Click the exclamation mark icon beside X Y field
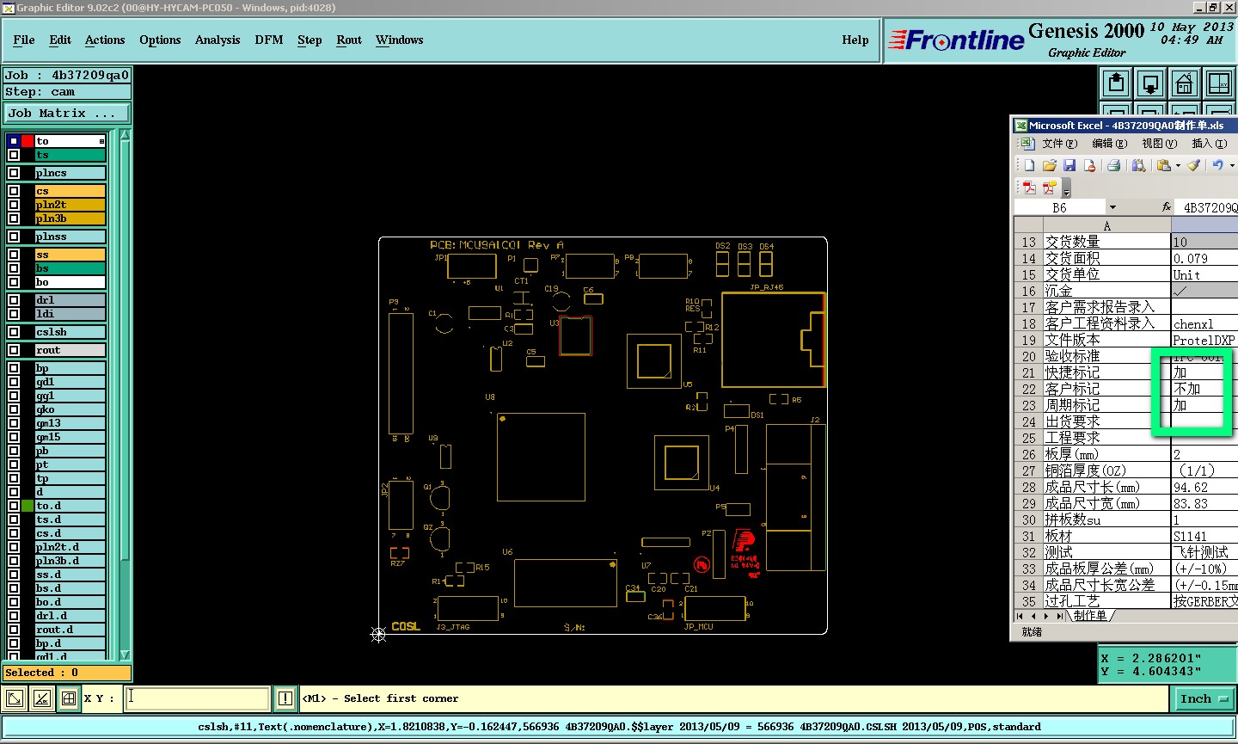The height and width of the screenshot is (744, 1238). (x=285, y=698)
